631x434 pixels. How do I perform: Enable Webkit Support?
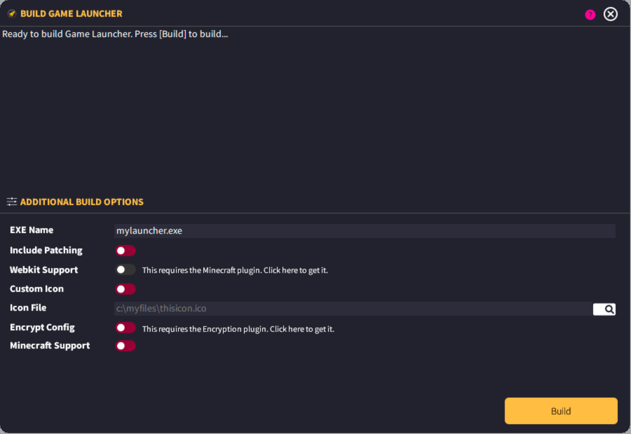click(126, 270)
